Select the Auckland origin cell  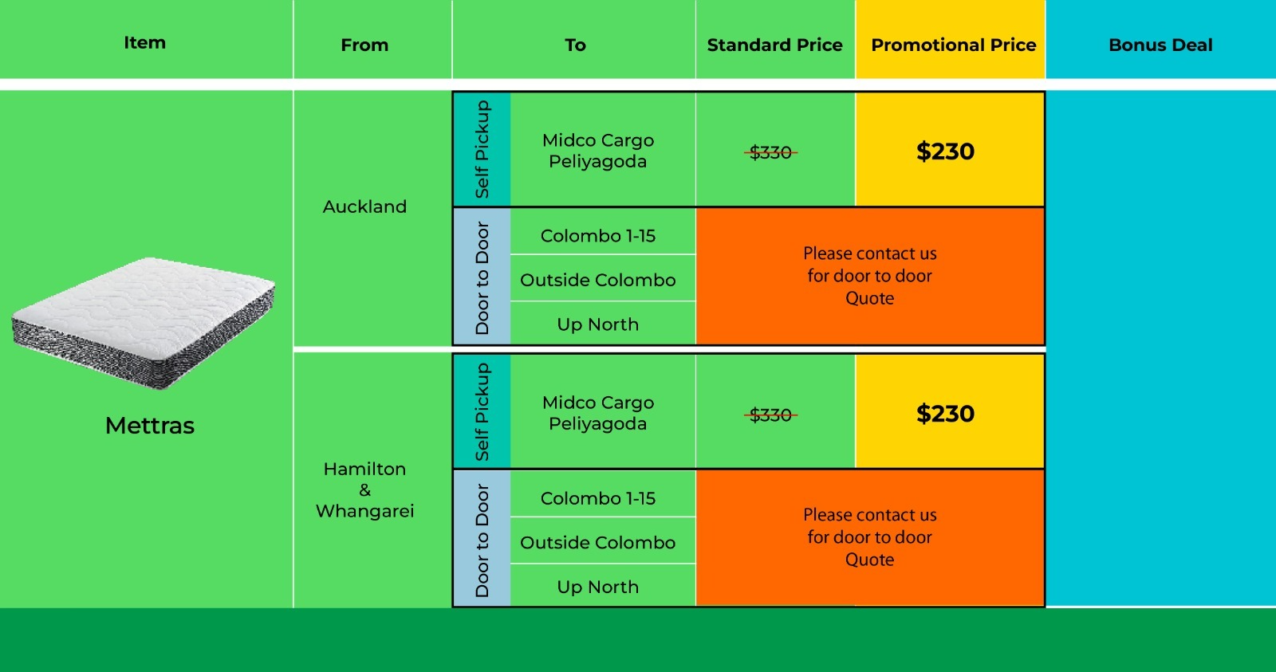(x=364, y=207)
